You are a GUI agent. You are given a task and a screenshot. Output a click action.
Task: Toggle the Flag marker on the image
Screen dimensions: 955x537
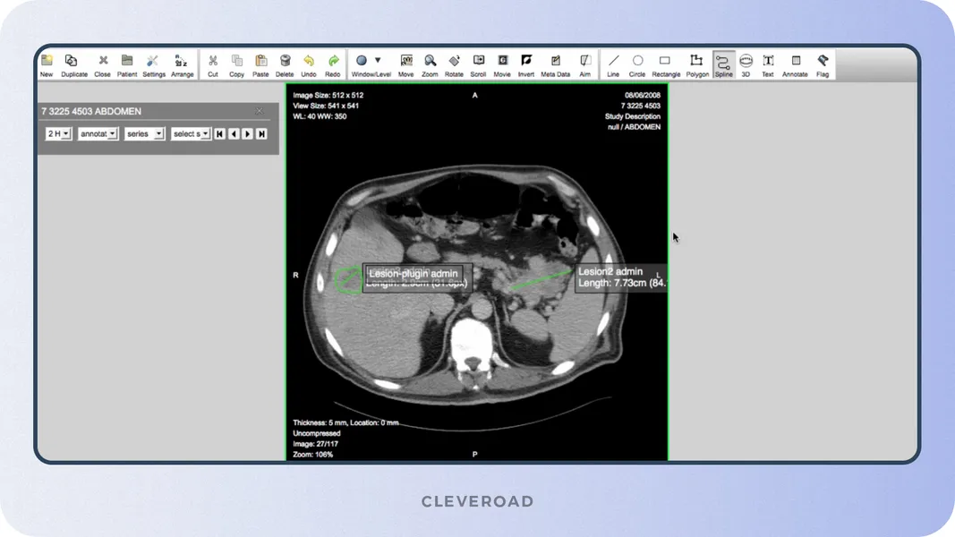823,63
